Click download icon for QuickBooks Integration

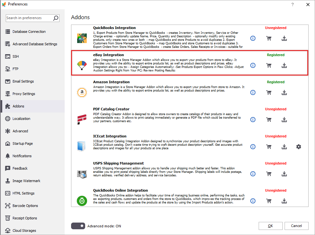click(x=284, y=38)
